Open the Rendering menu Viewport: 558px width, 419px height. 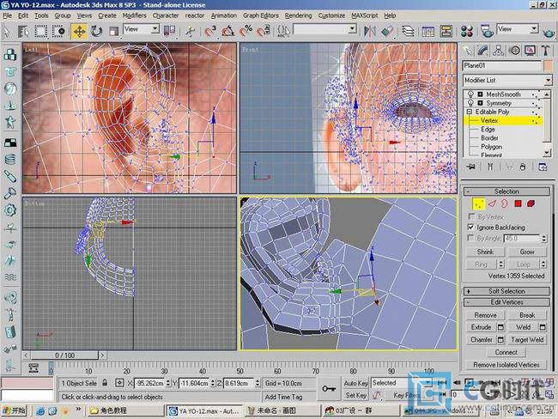[298, 15]
